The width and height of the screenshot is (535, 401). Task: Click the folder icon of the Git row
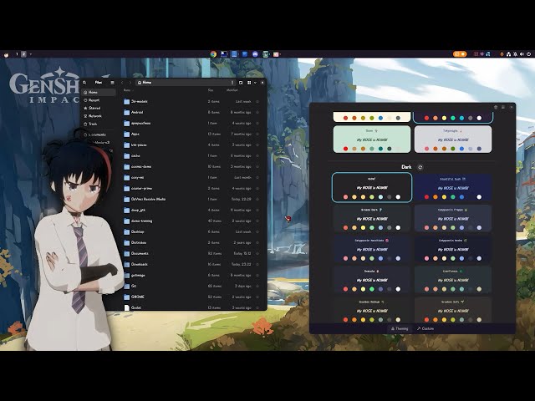click(x=126, y=286)
